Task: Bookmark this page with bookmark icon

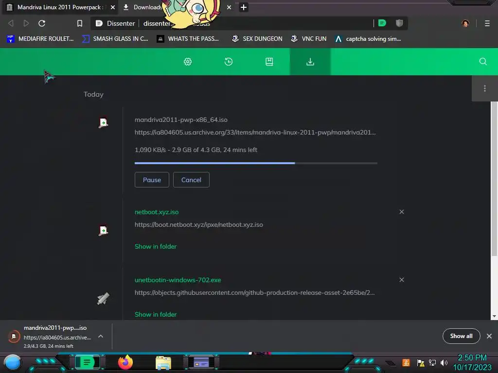Action: click(x=80, y=23)
